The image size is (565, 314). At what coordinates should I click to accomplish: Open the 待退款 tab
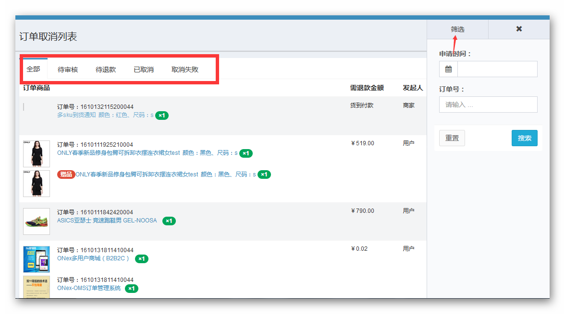click(x=106, y=70)
